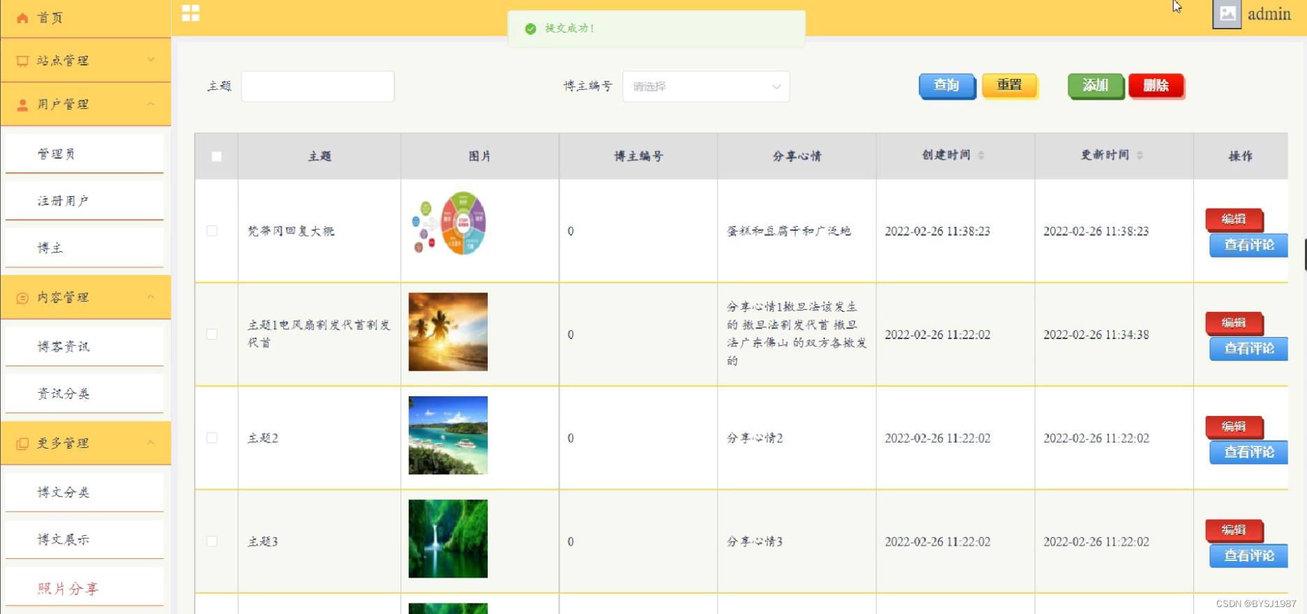Click the yellow 重置 button

click(1009, 85)
